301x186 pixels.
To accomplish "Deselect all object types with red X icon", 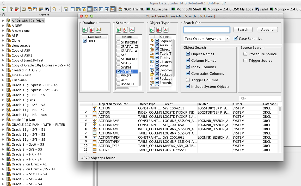I will point(159,30).
